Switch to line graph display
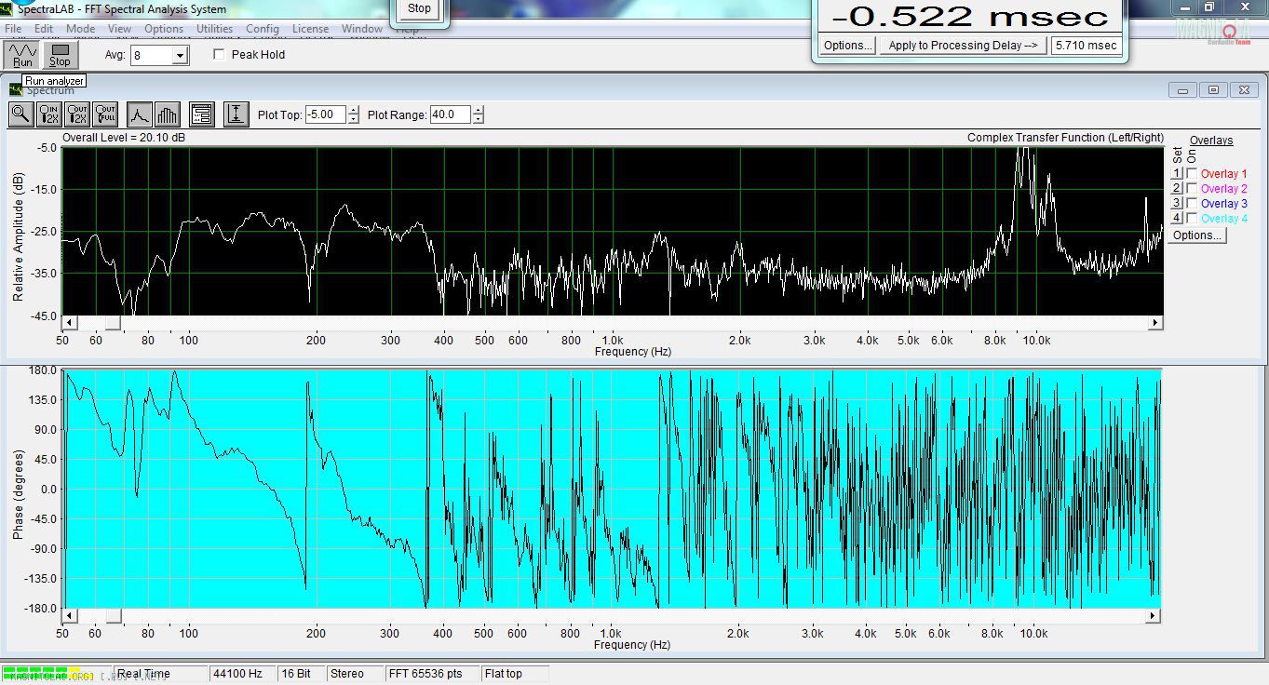Screen dimensions: 1269x685 coord(139,114)
